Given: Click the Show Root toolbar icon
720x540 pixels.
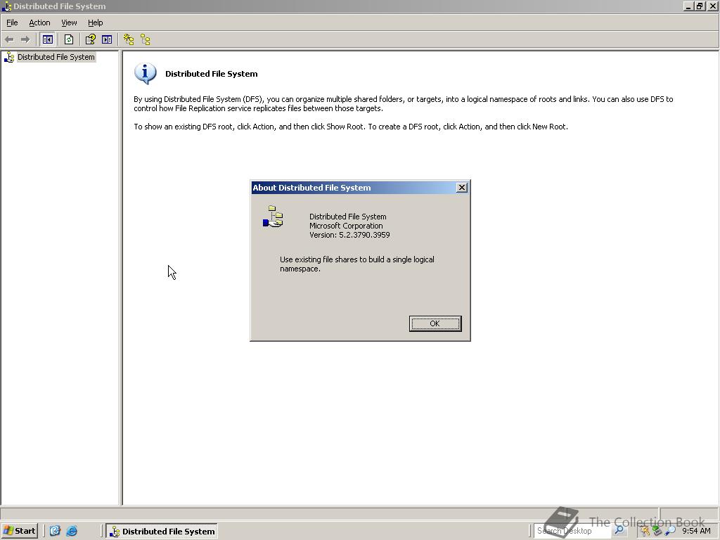Looking at the screenshot, I should click(x=145, y=40).
